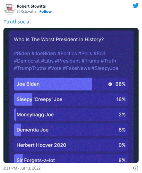The image size is (142, 173).
Task: Click the poll question about Worst President
Action: (59, 39)
